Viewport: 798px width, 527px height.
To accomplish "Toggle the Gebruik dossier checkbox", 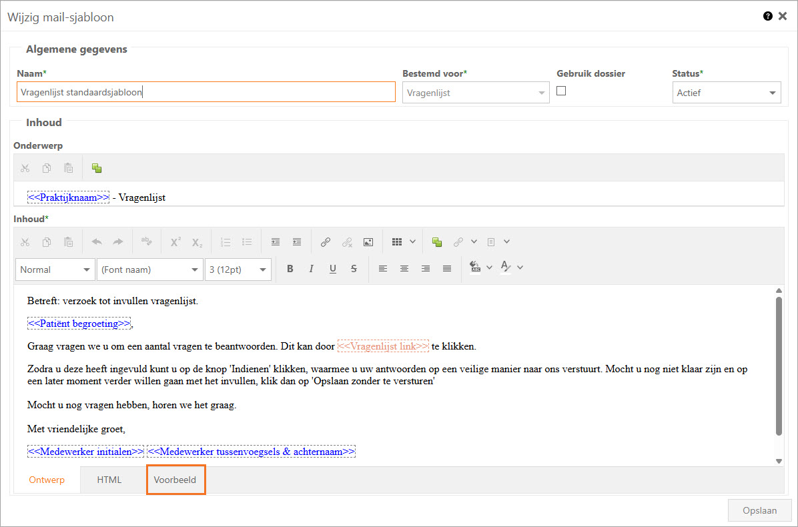I will click(x=561, y=91).
